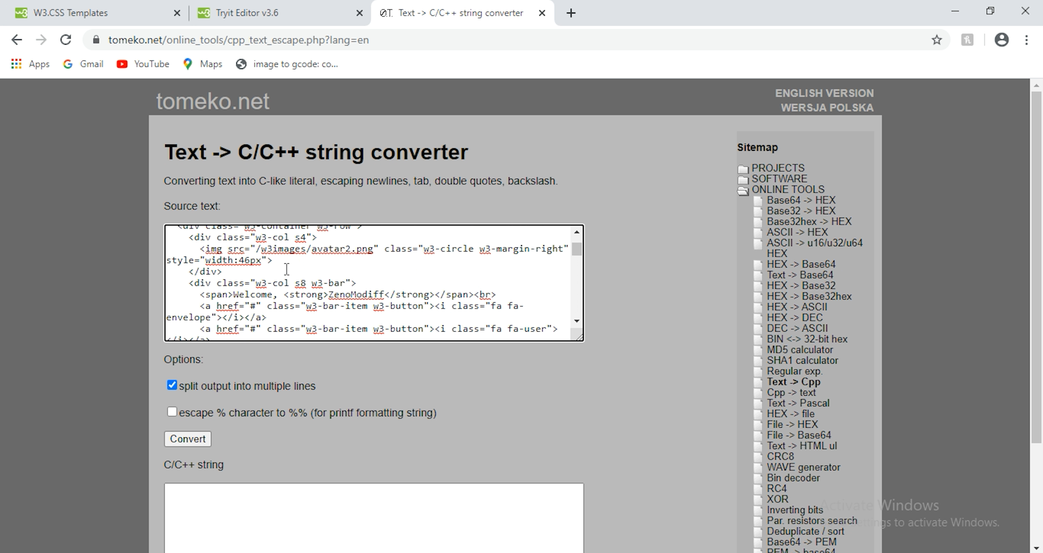Image resolution: width=1043 pixels, height=553 pixels.
Task: Open YouTube from the bookmarks bar
Action: pos(143,64)
